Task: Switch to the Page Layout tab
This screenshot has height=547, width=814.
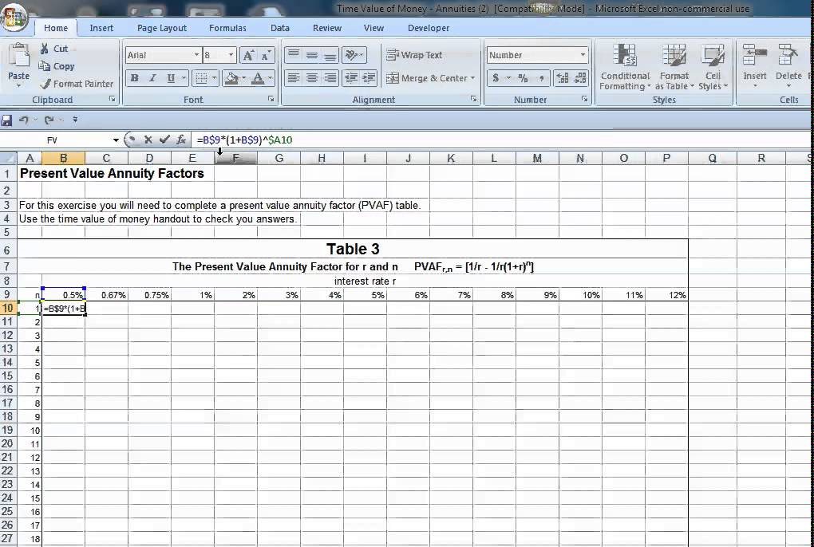Action: click(x=161, y=28)
